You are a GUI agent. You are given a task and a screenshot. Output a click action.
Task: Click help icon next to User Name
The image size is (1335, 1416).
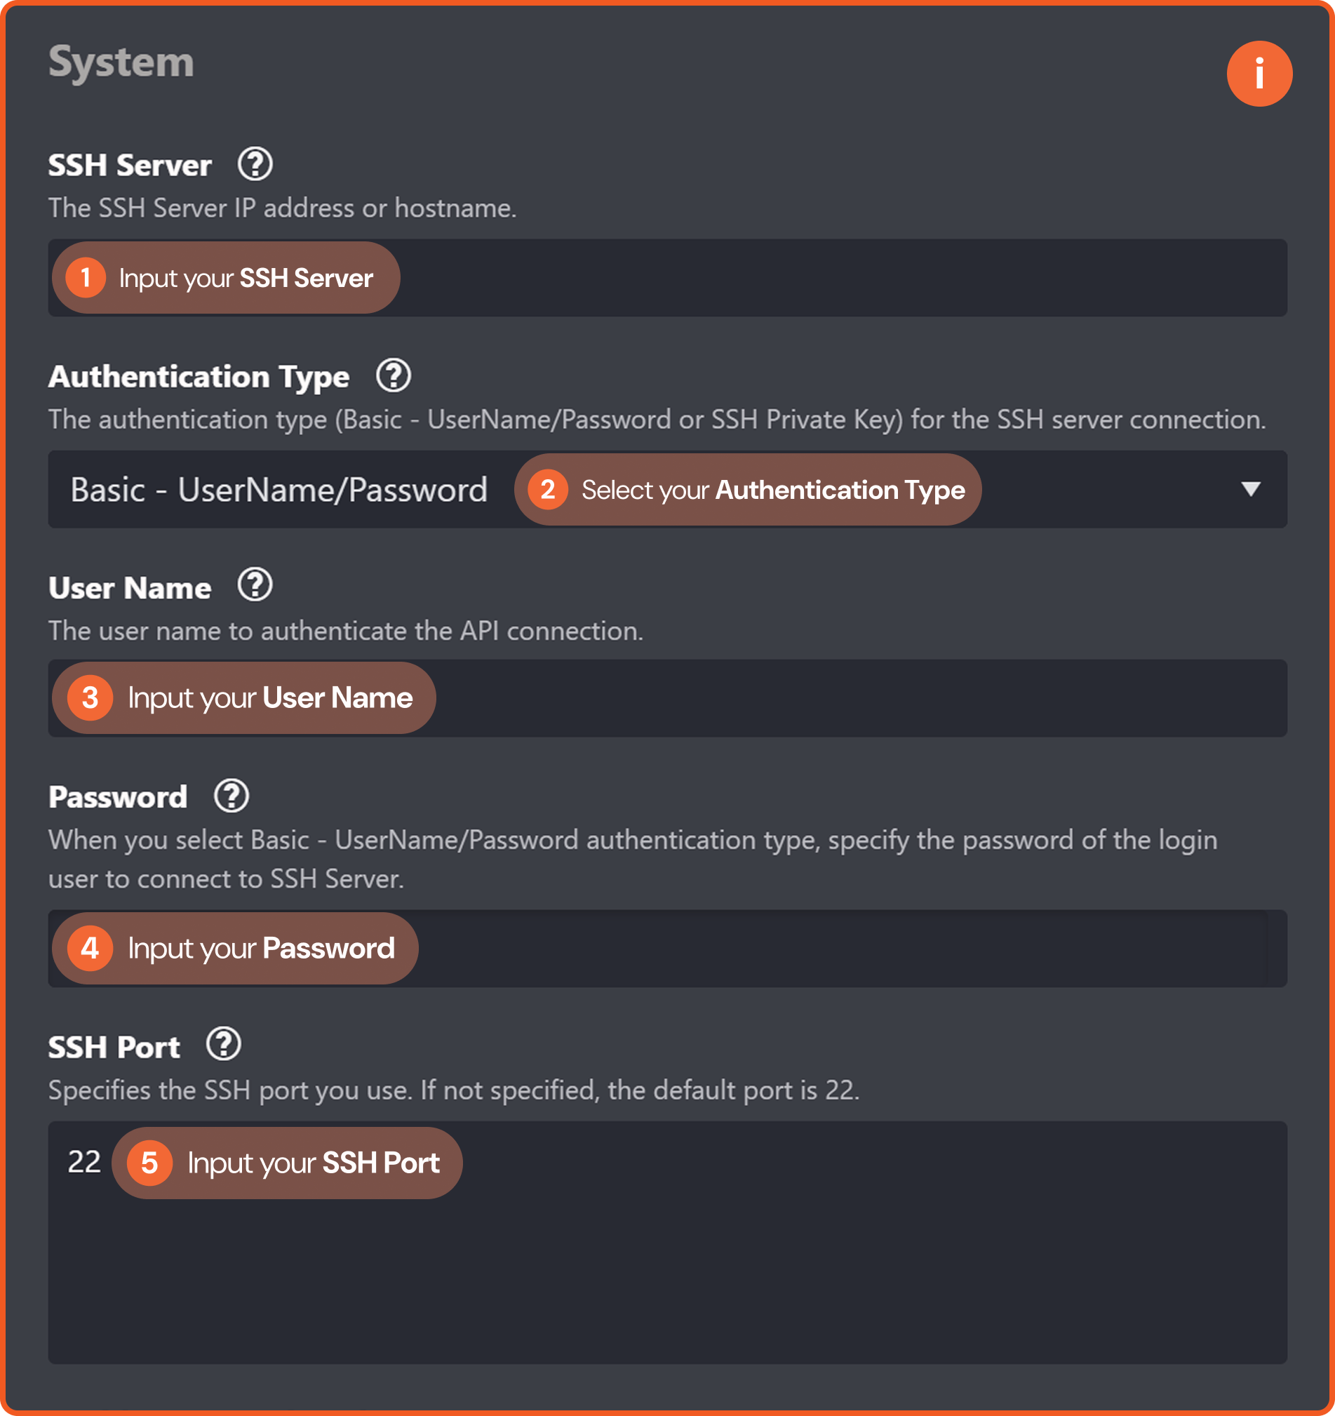pos(255,585)
